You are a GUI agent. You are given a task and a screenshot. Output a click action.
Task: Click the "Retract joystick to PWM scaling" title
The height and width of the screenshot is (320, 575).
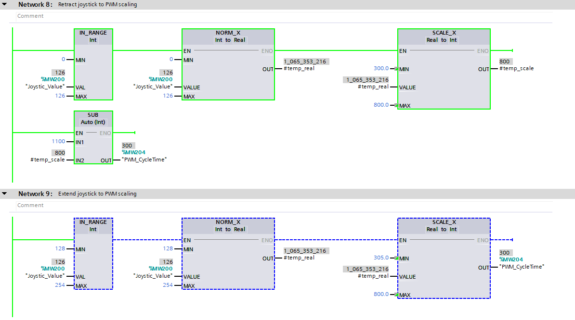(x=97, y=4)
